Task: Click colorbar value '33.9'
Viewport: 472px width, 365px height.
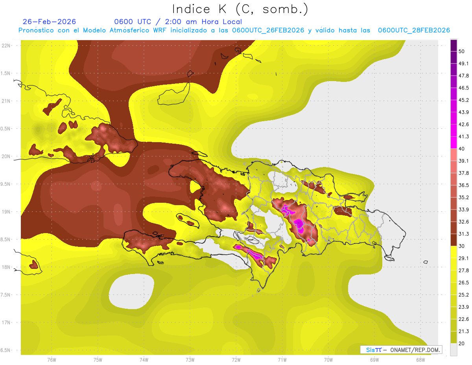Action: pyautogui.click(x=464, y=209)
